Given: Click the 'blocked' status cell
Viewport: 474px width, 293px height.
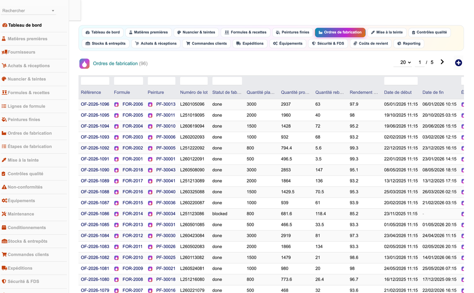Looking at the screenshot, I should 220,214.
